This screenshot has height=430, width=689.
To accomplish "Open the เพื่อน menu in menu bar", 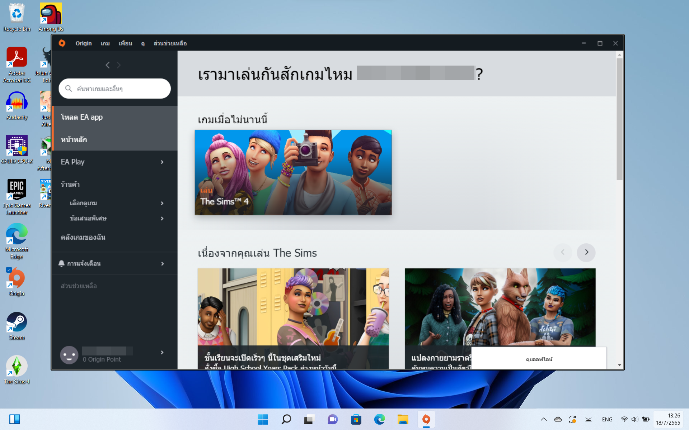I will pos(125,43).
